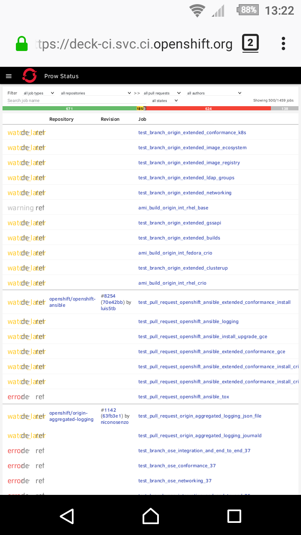Click the refresh icon for test_branch_ose_conformance_37

(40, 466)
